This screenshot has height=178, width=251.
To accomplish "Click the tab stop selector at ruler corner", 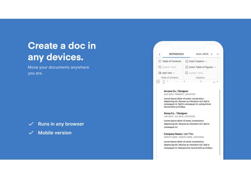I will tap(158, 81).
